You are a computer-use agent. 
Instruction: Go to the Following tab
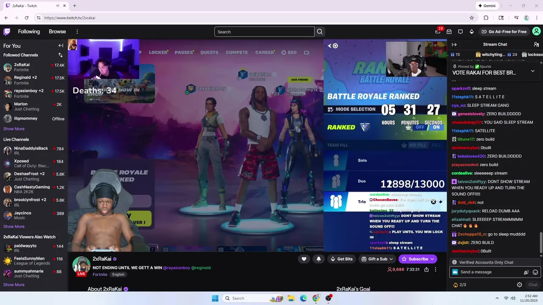click(x=29, y=32)
